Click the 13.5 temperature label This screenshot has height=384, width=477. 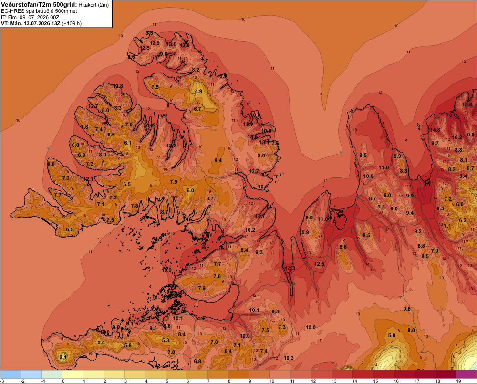tap(171, 44)
